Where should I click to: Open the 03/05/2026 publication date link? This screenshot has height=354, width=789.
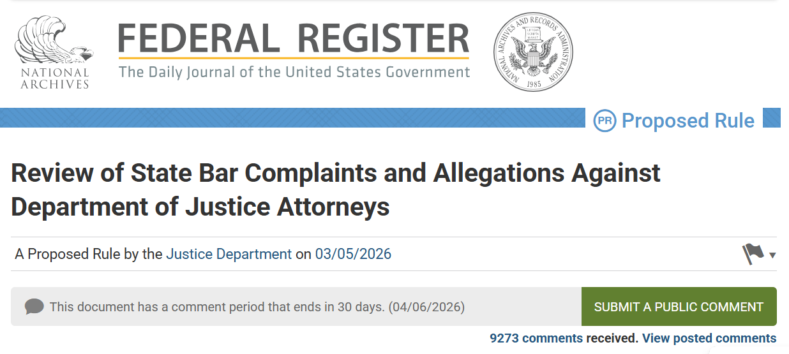(353, 254)
